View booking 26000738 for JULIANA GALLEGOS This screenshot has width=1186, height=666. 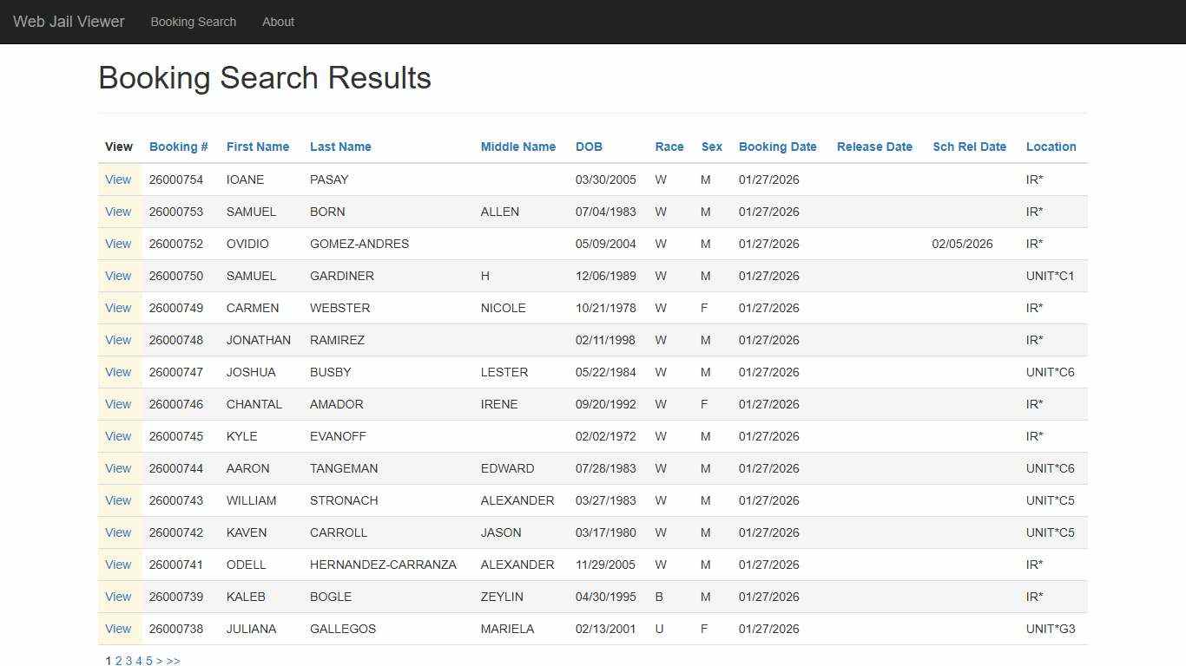tap(118, 629)
